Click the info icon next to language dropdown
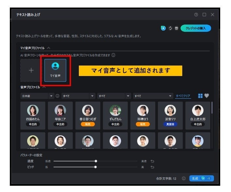Viewport: 231px width, 192px height. click(x=58, y=96)
